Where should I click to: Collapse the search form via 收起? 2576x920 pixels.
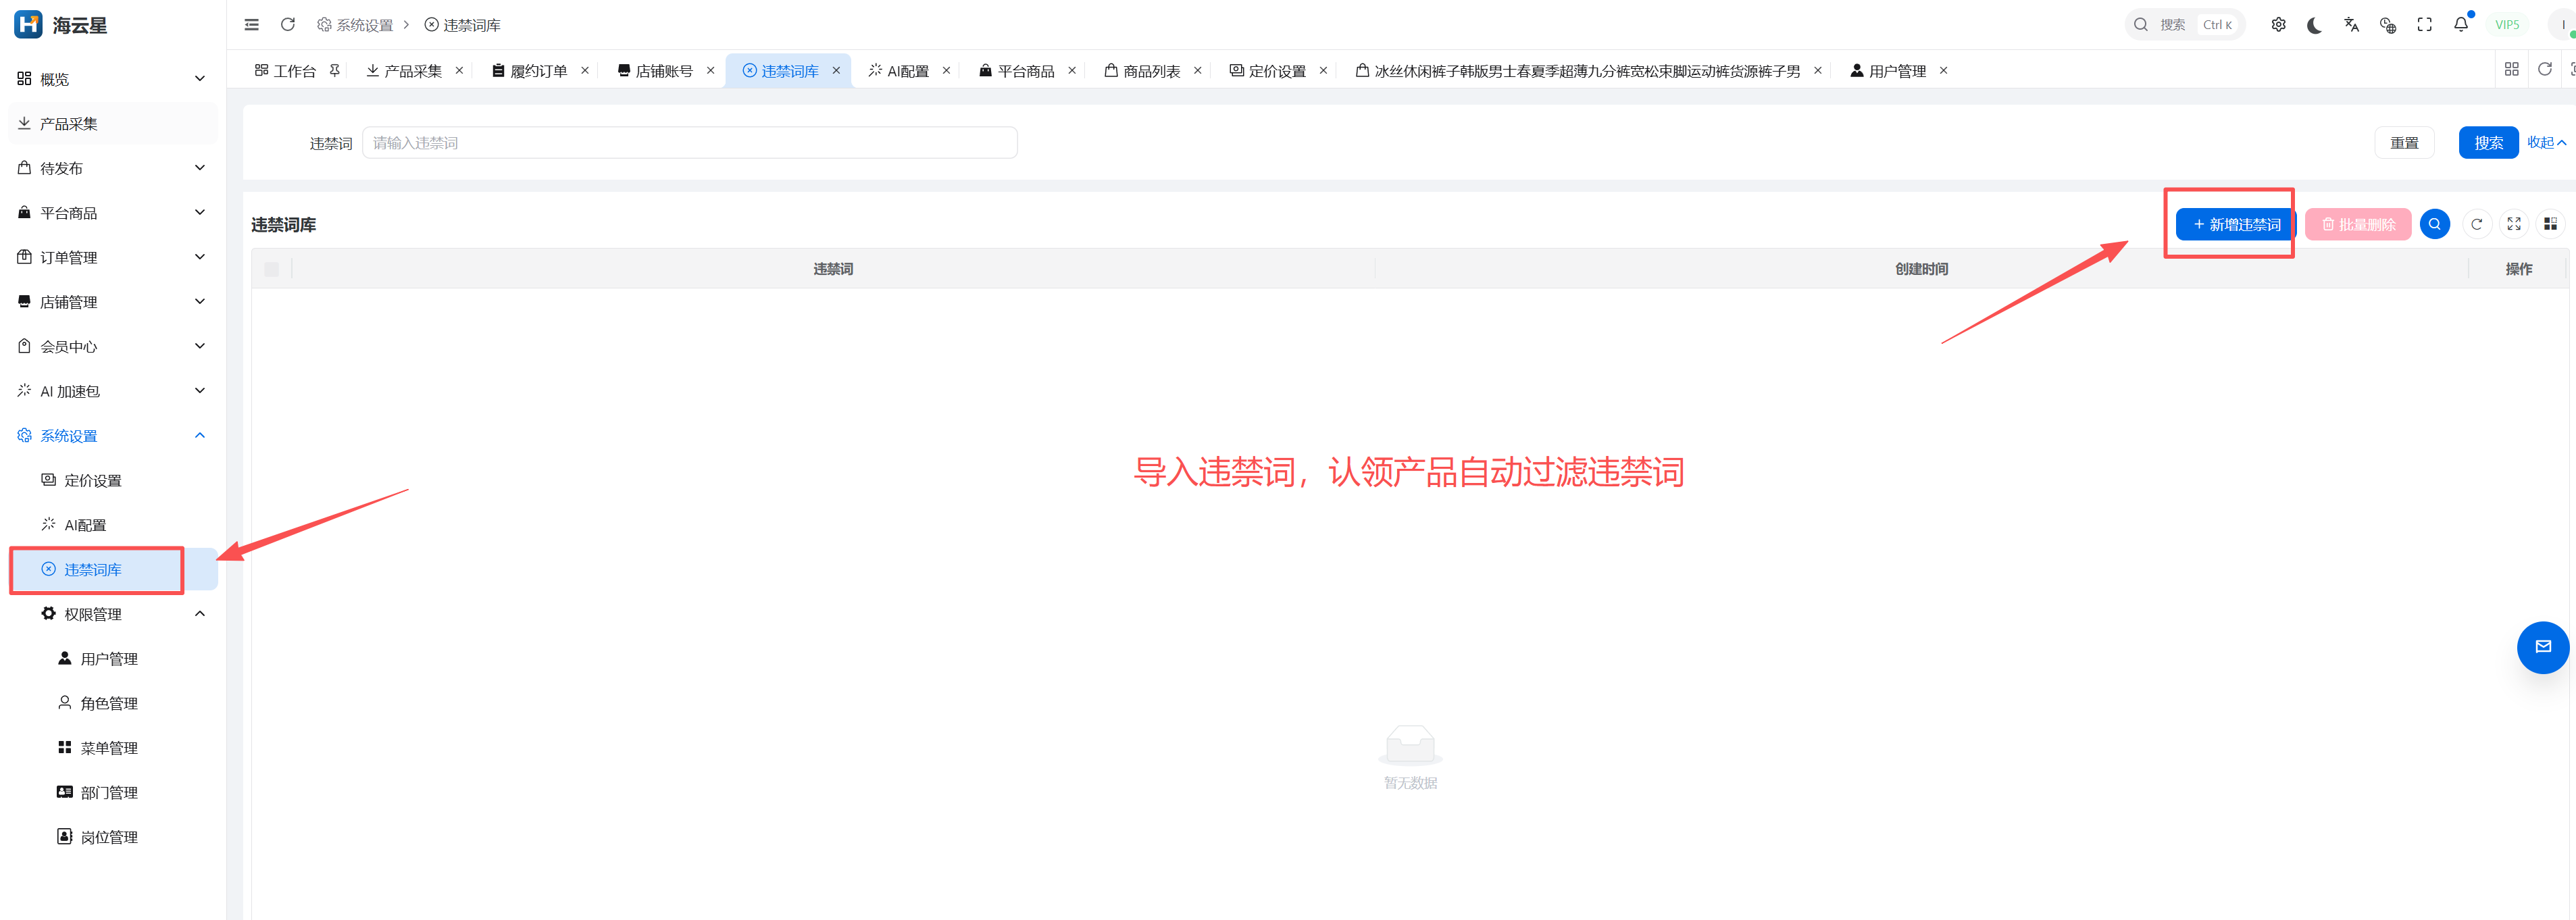click(x=2546, y=143)
